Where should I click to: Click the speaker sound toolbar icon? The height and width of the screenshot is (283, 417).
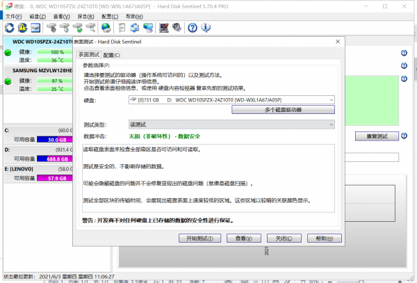(177, 28)
